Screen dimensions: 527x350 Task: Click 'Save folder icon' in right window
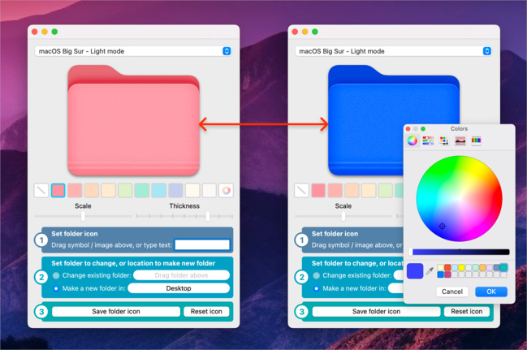click(x=376, y=311)
